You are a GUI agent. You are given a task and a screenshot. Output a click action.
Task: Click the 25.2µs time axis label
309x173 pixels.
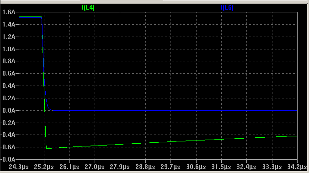click(x=44, y=167)
